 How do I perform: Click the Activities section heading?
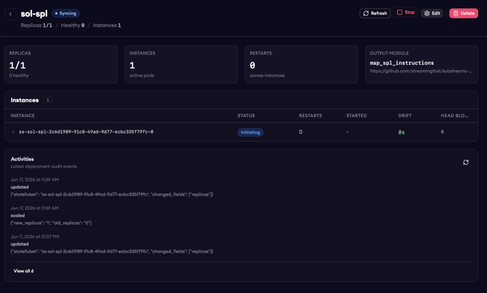(x=22, y=159)
